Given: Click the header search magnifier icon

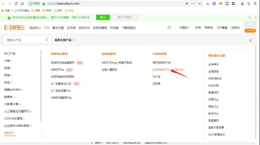Looking at the screenshot, I should [169, 28].
